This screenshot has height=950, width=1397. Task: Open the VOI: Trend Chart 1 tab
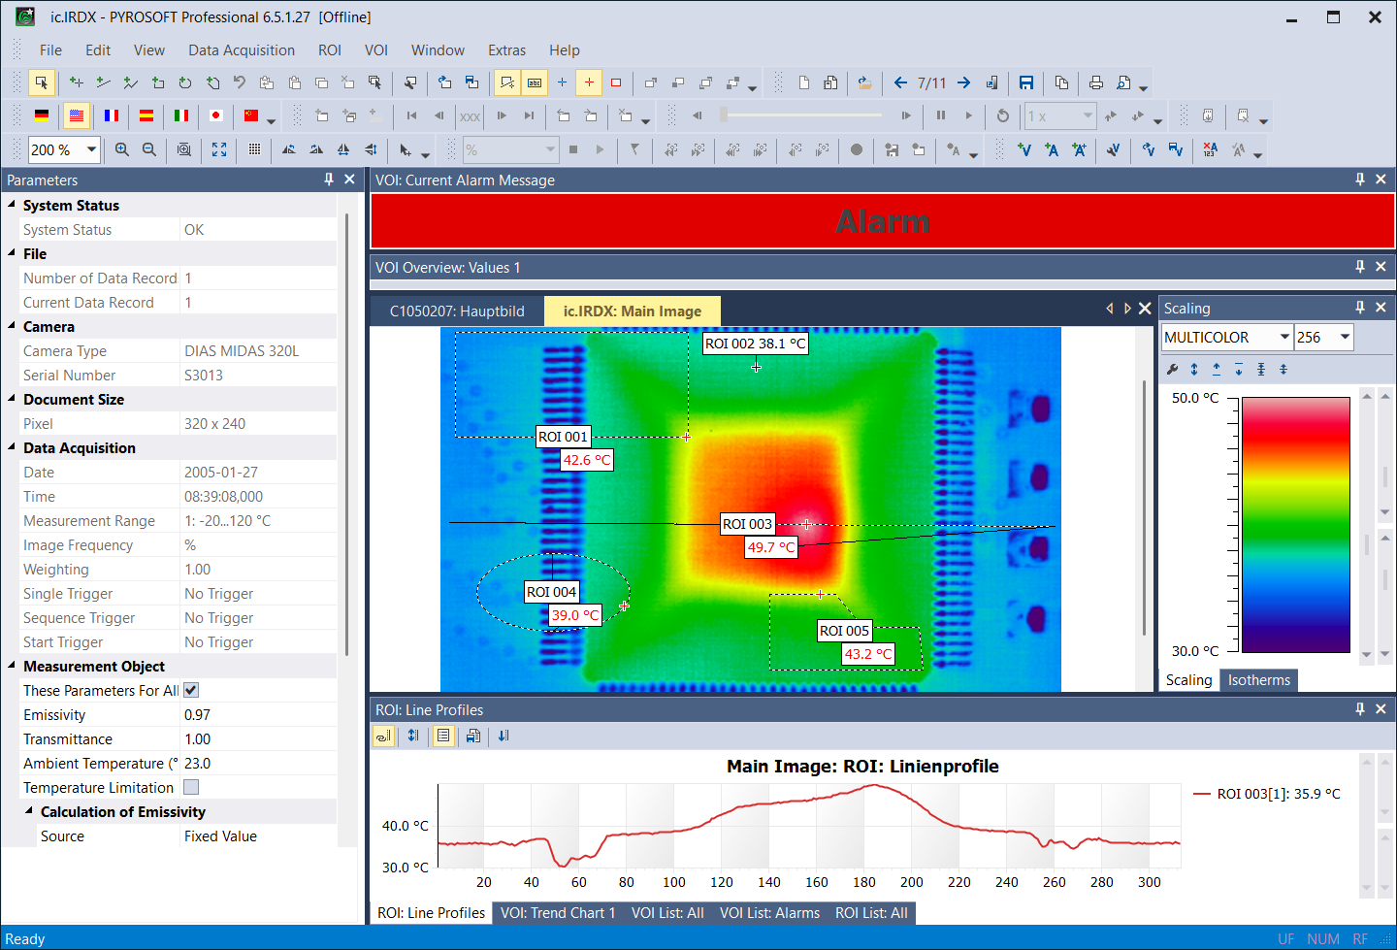558,913
